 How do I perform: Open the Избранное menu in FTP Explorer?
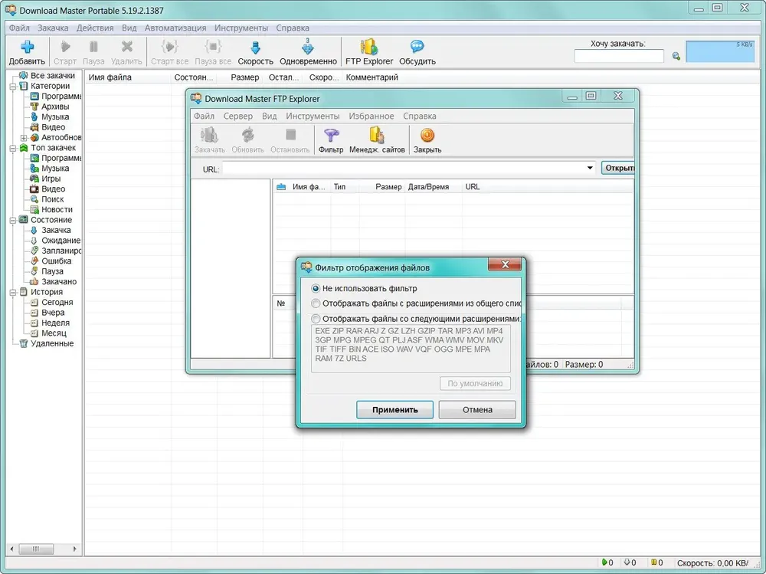[x=372, y=116]
